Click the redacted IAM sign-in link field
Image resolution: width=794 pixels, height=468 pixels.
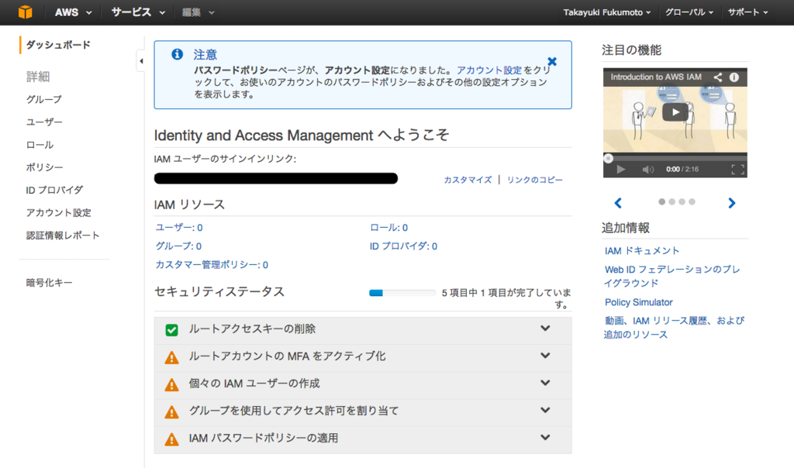pos(276,178)
